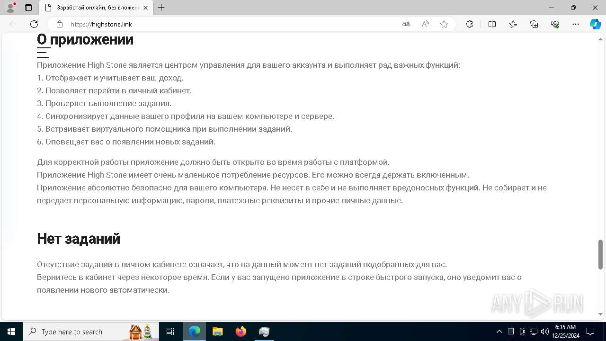Click the sentence Для корректной работы приложение
The width and height of the screenshot is (606, 341).
point(213,162)
